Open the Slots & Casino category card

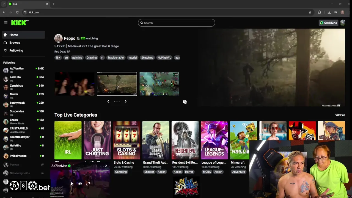(x=127, y=140)
